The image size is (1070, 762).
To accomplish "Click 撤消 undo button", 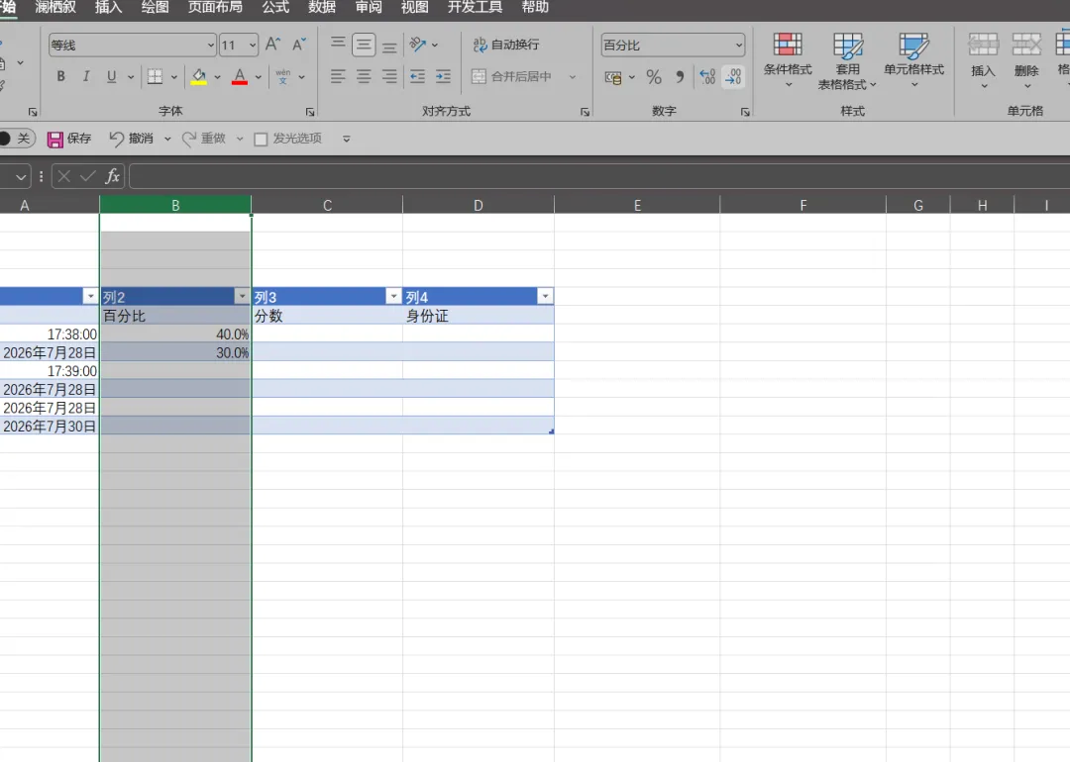I will (x=131, y=140).
